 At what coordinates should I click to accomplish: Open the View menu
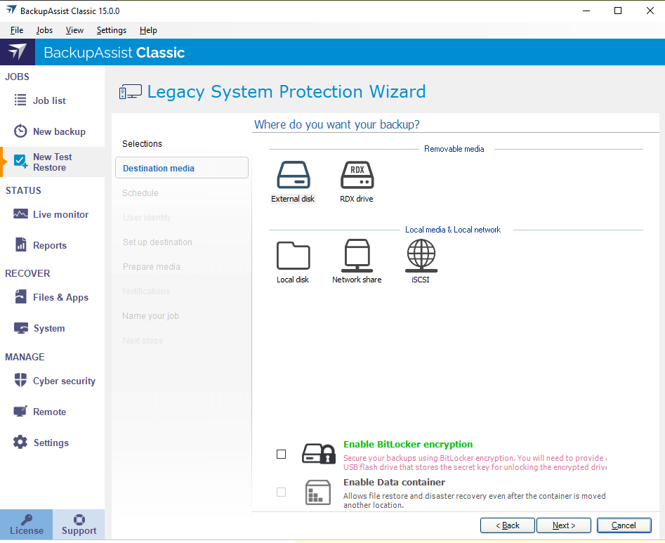74,30
